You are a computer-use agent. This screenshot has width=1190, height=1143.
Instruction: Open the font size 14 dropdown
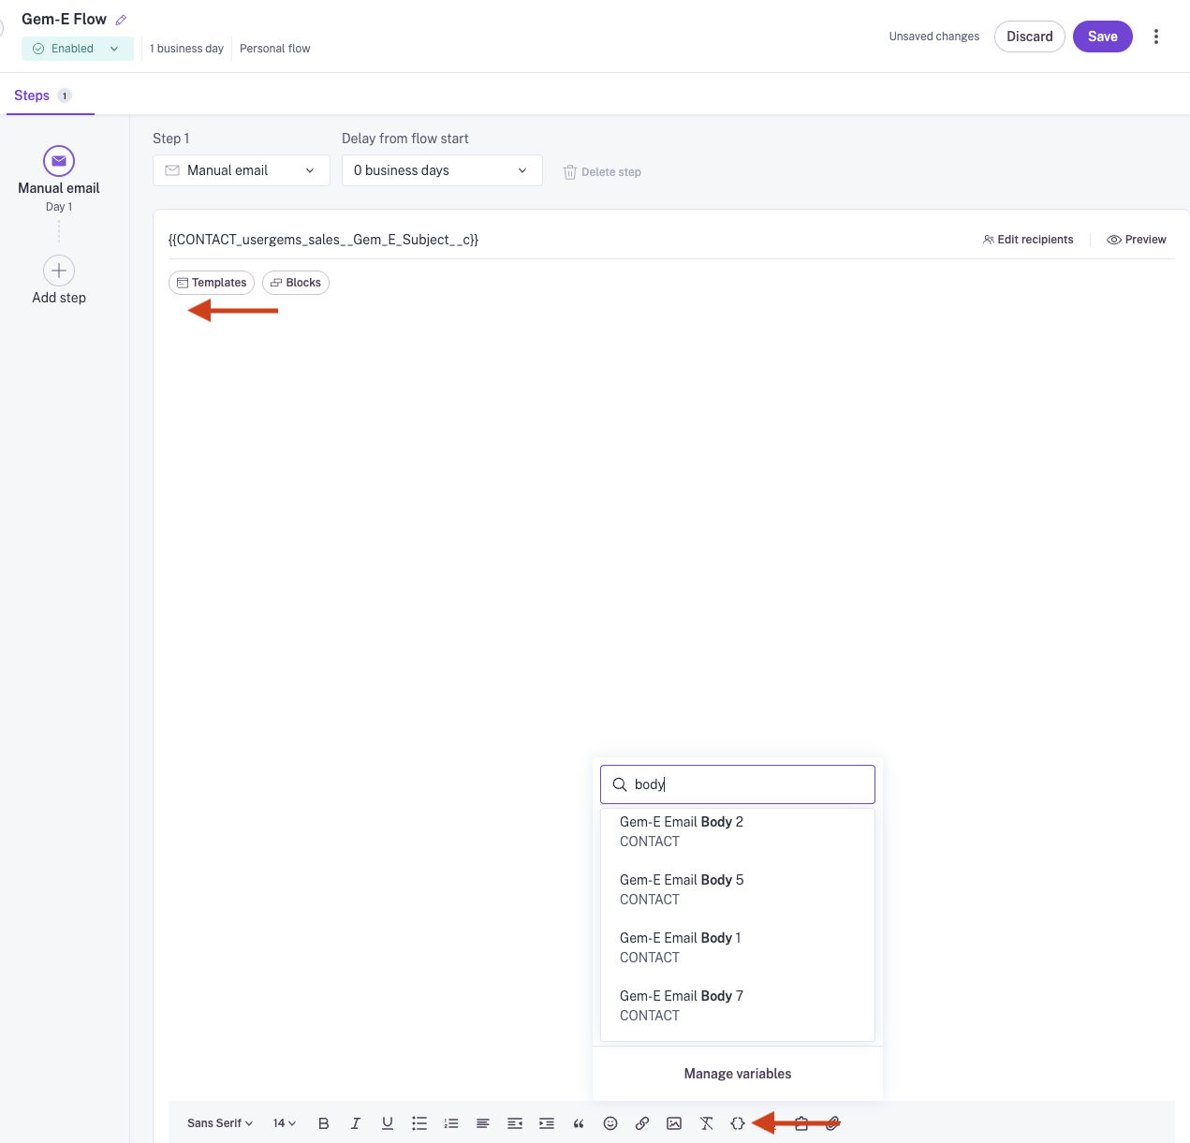[x=285, y=1123]
